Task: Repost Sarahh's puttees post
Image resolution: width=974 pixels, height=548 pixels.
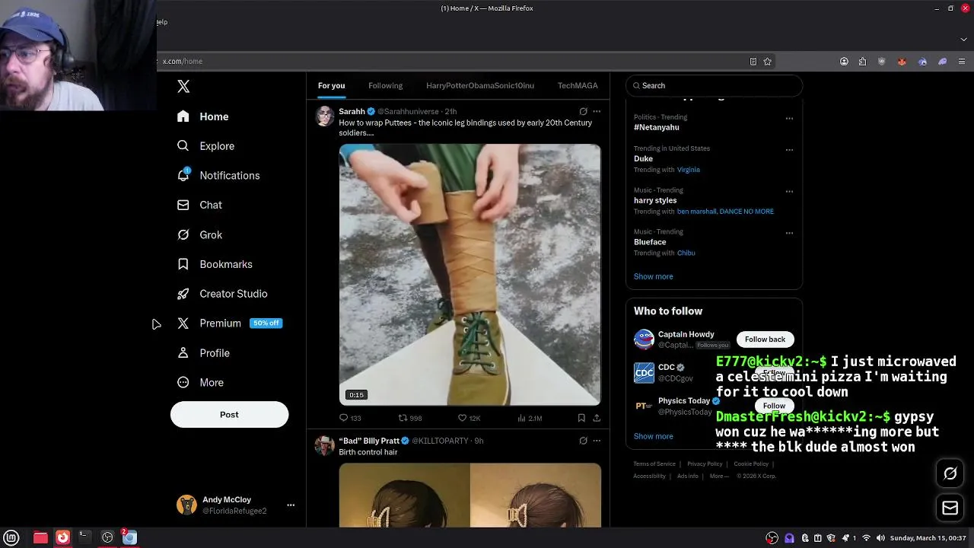Action: [410, 418]
